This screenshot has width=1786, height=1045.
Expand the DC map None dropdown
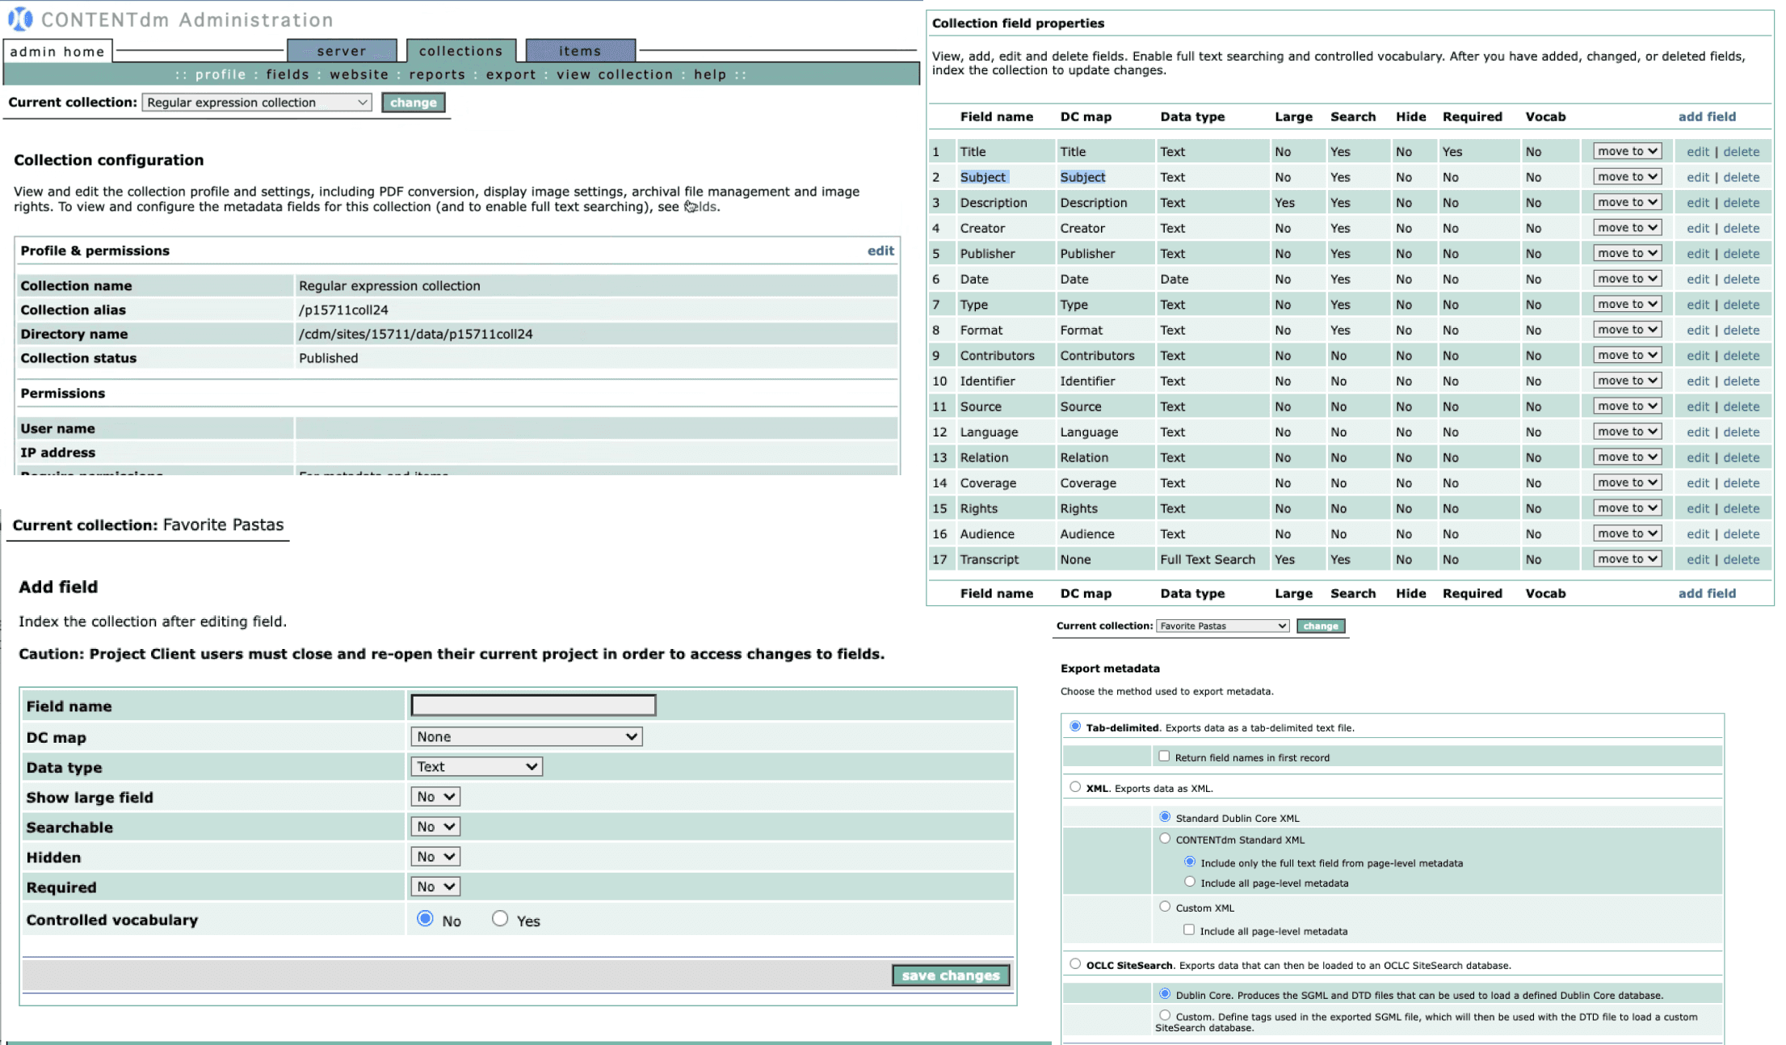coord(526,736)
